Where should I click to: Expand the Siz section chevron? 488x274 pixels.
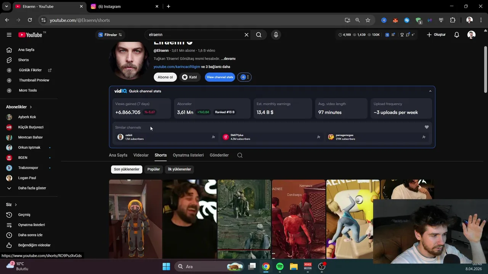tap(16, 205)
